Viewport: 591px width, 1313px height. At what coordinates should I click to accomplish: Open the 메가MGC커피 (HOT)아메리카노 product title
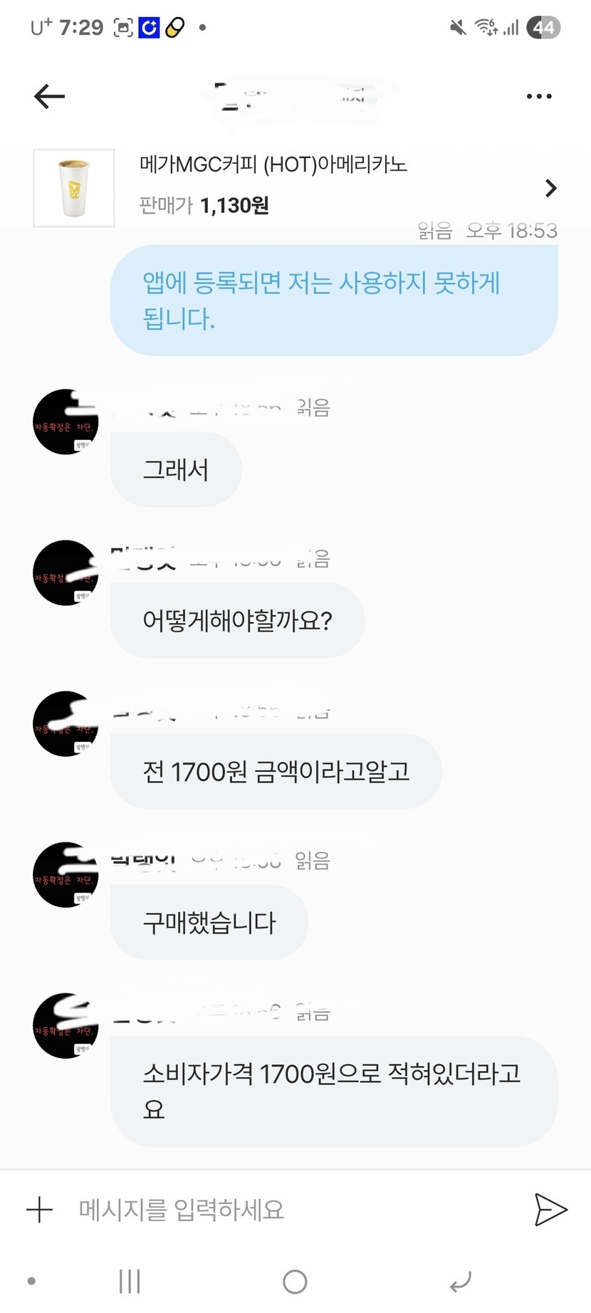[x=273, y=164]
